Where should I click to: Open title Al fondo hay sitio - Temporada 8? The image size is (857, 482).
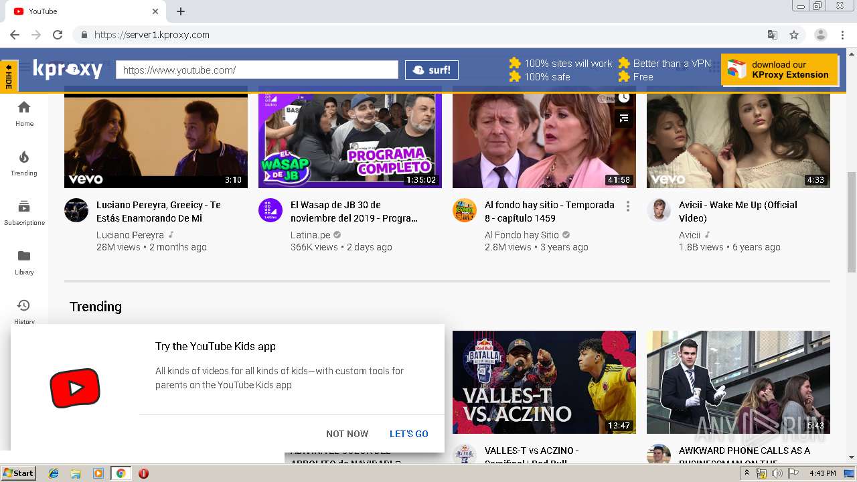point(550,212)
